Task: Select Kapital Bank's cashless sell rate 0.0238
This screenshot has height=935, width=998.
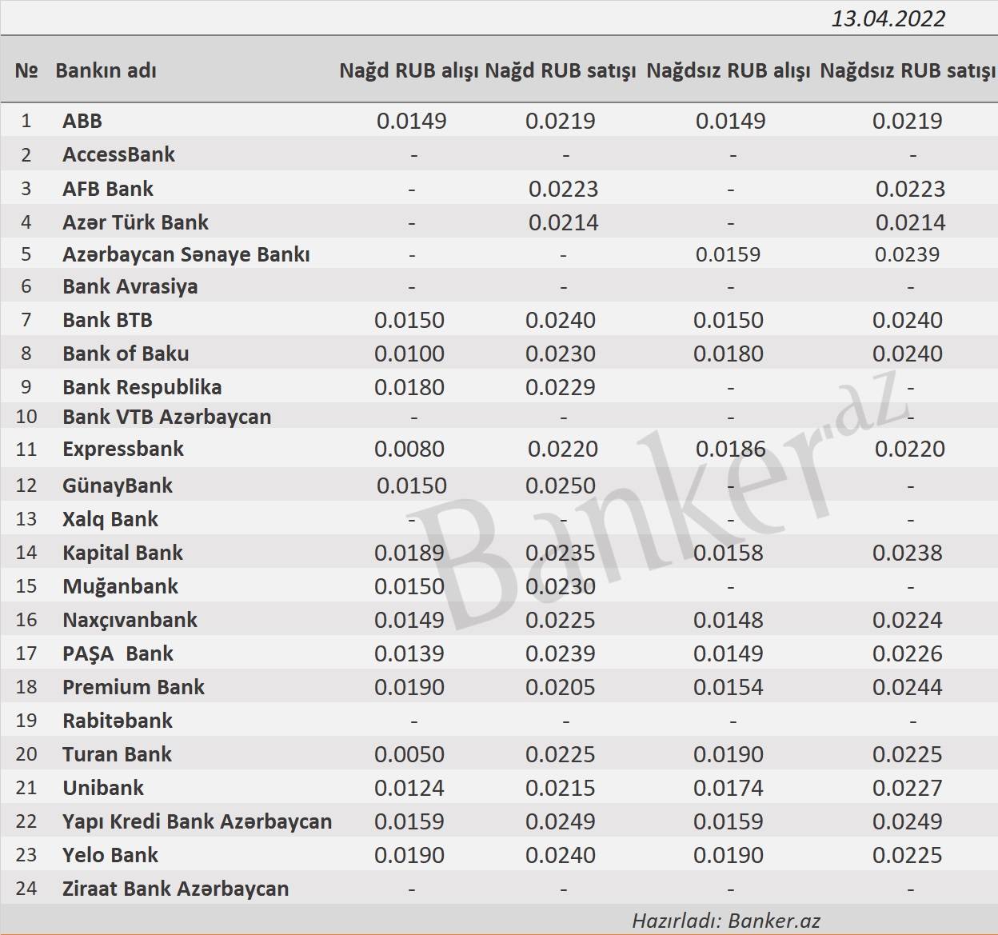Action: [x=908, y=553]
